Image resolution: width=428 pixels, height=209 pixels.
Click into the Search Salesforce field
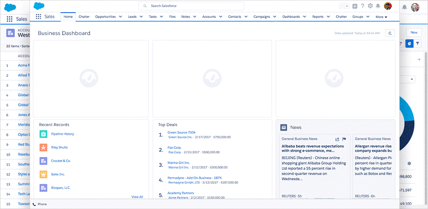(x=192, y=6)
